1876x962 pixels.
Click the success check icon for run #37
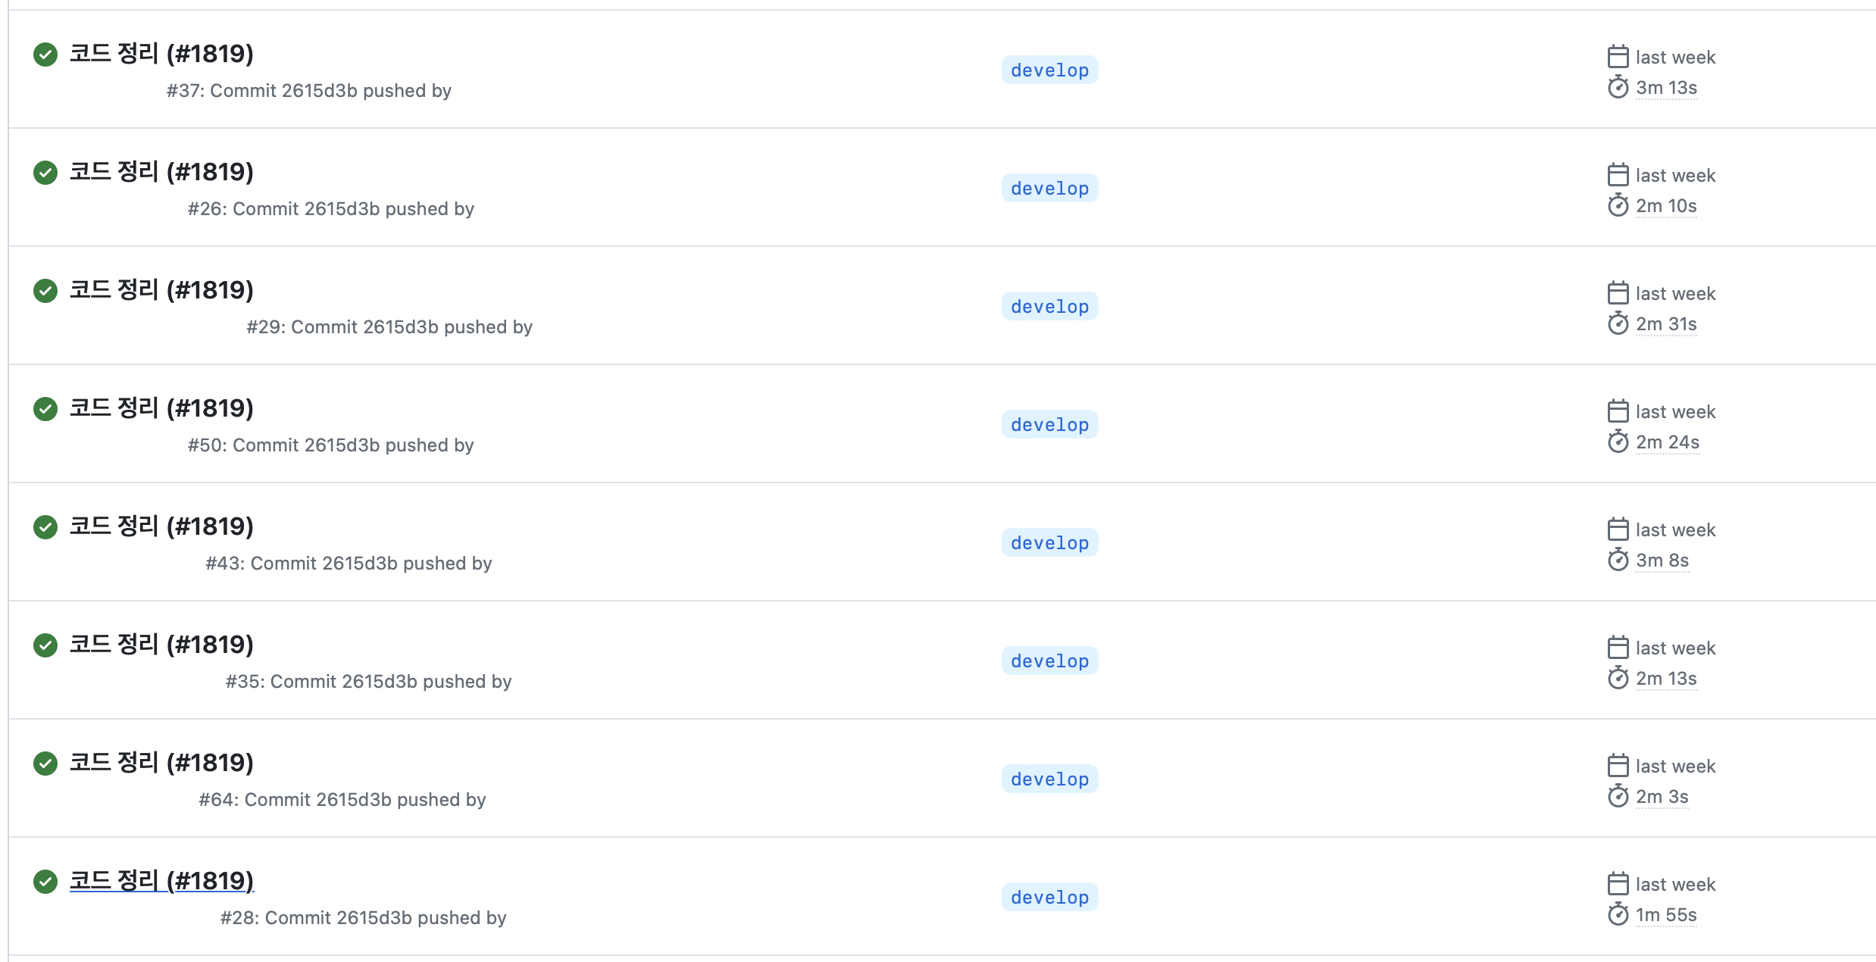pos(45,55)
